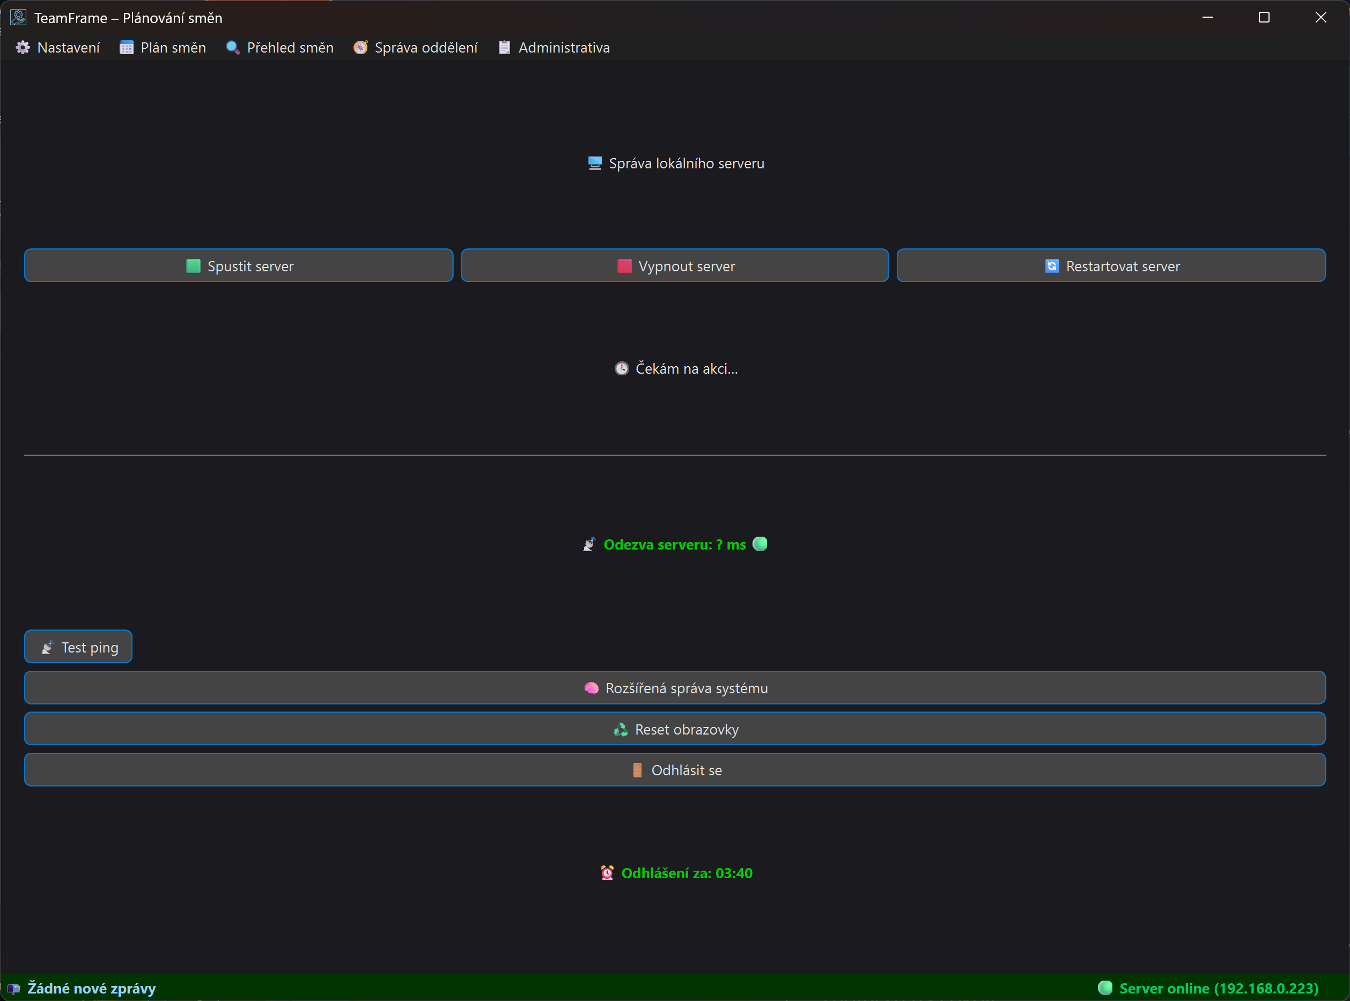Screen dimensions: 1350x1001
Task: Click the red square Vypnout server icon
Action: coord(624,266)
